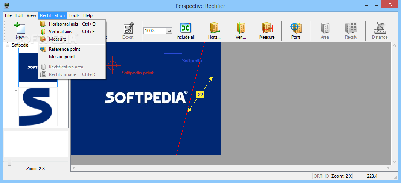Collapse the Softpedia tree node
The height and width of the screenshot is (183, 401).
(7, 45)
